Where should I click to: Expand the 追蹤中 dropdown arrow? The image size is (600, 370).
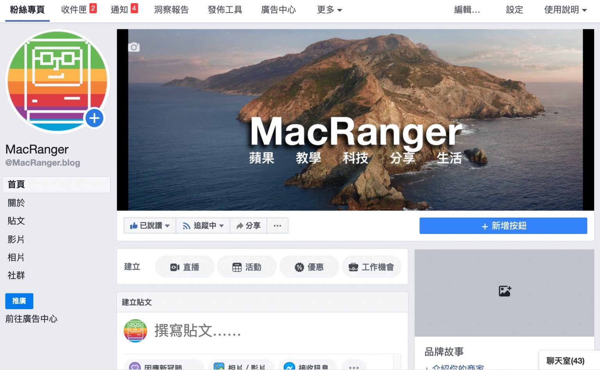coord(221,225)
